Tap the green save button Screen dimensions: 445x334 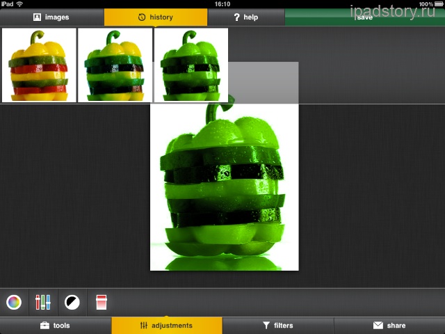coord(364,17)
